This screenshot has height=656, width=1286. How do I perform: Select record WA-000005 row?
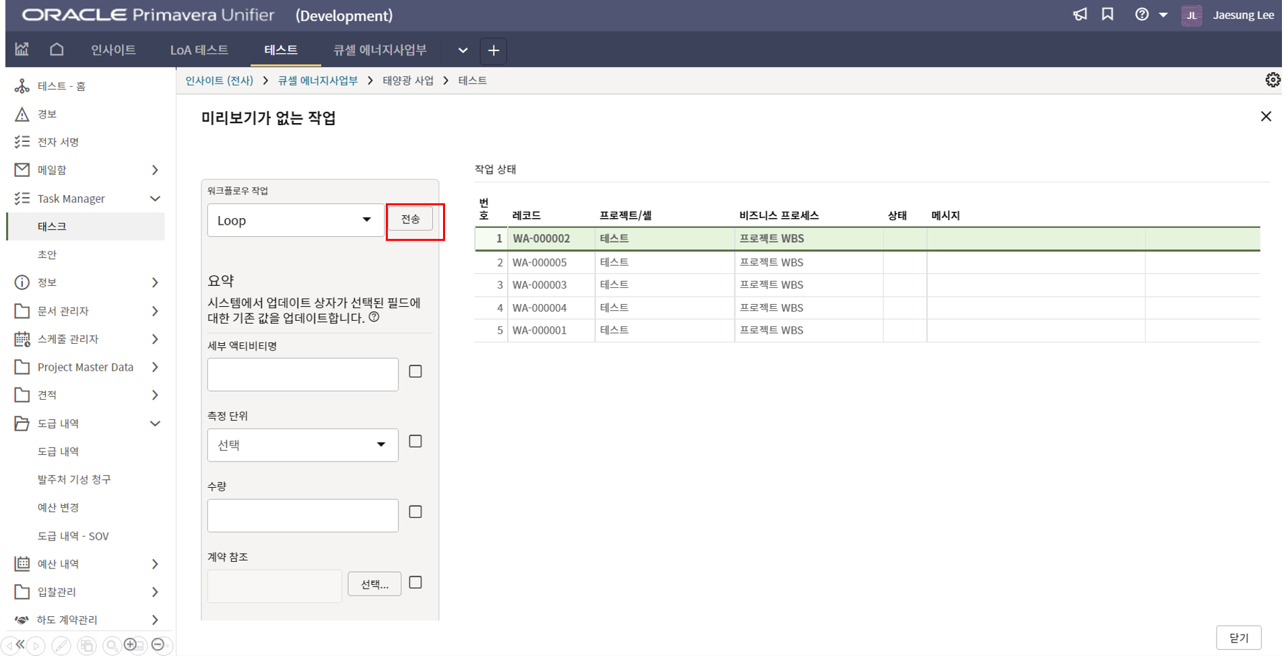[x=539, y=262]
